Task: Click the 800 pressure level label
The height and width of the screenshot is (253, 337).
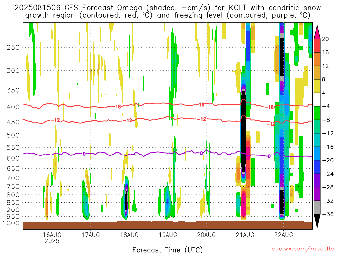Action: click(13, 195)
